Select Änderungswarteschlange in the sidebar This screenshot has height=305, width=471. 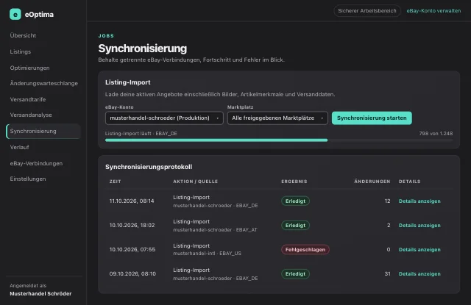click(x=44, y=83)
